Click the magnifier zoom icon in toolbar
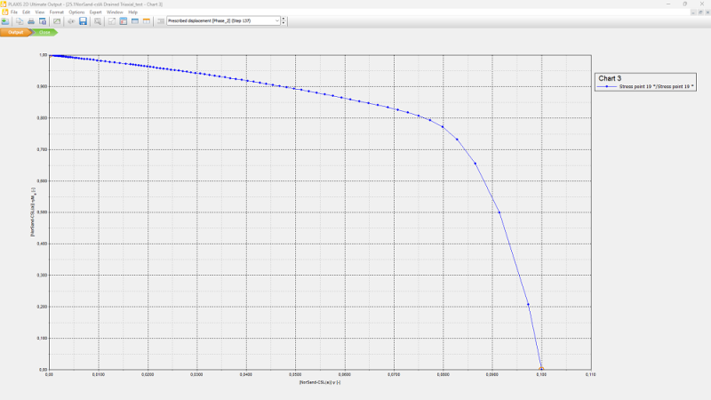This screenshot has width=711, height=400. point(98,20)
